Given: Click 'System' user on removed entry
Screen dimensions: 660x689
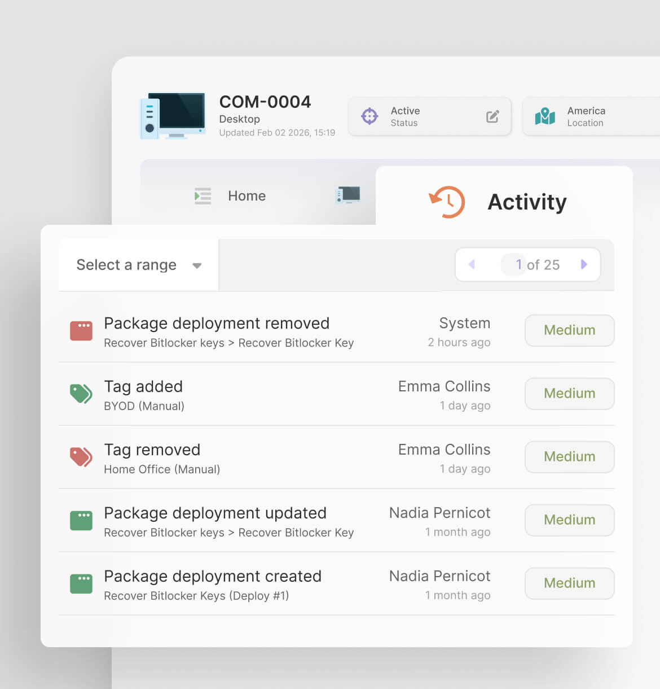Looking at the screenshot, I should coord(465,323).
